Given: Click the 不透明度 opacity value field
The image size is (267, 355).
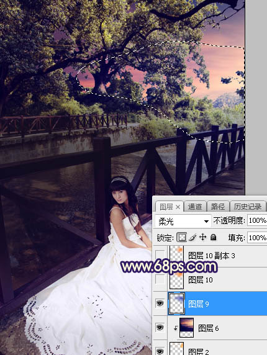Looking at the screenshot, I should (257, 220).
